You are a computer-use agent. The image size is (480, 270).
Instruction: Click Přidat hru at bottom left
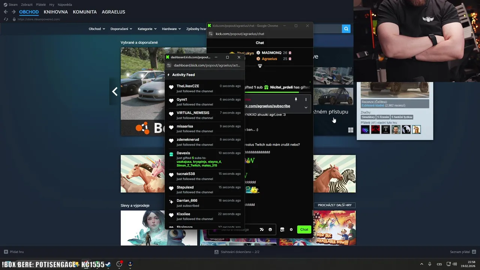pyautogui.click(x=13, y=252)
